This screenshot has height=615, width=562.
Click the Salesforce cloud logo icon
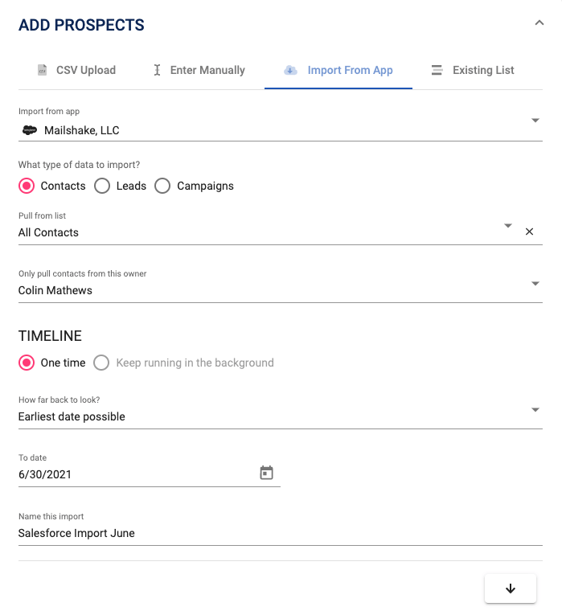(30, 130)
